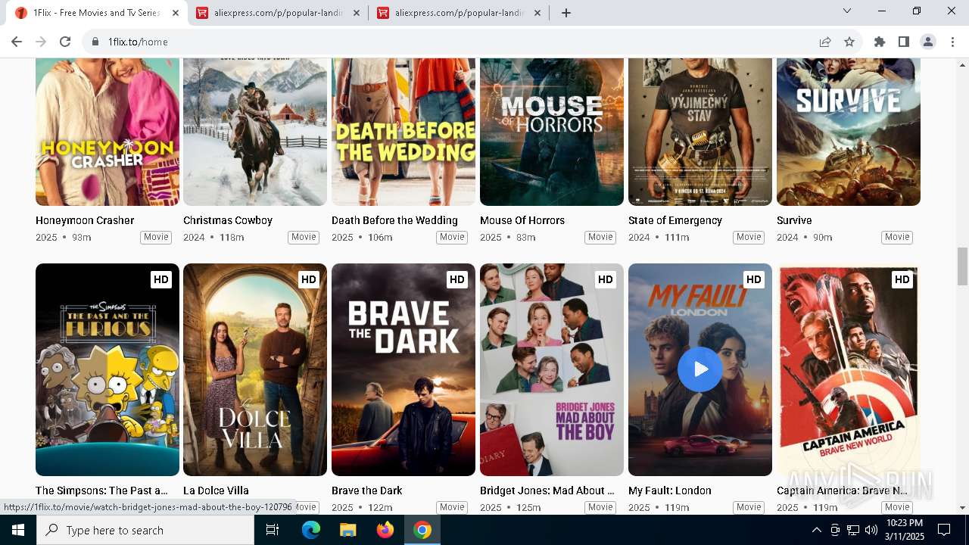The height and width of the screenshot is (545, 969).
Task: Open the Bridget Jones: Mad About title link
Action: coord(547,490)
